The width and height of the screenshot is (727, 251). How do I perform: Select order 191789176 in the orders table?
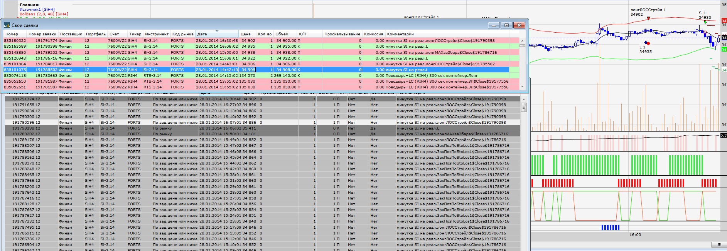[262, 140]
